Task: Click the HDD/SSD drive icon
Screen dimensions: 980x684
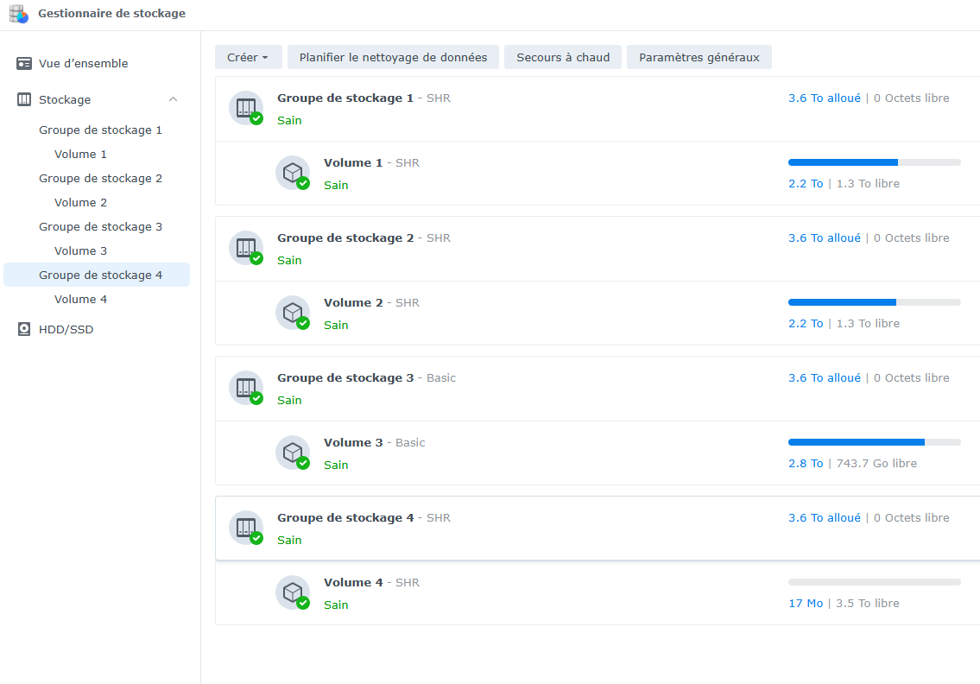Action: tap(24, 330)
